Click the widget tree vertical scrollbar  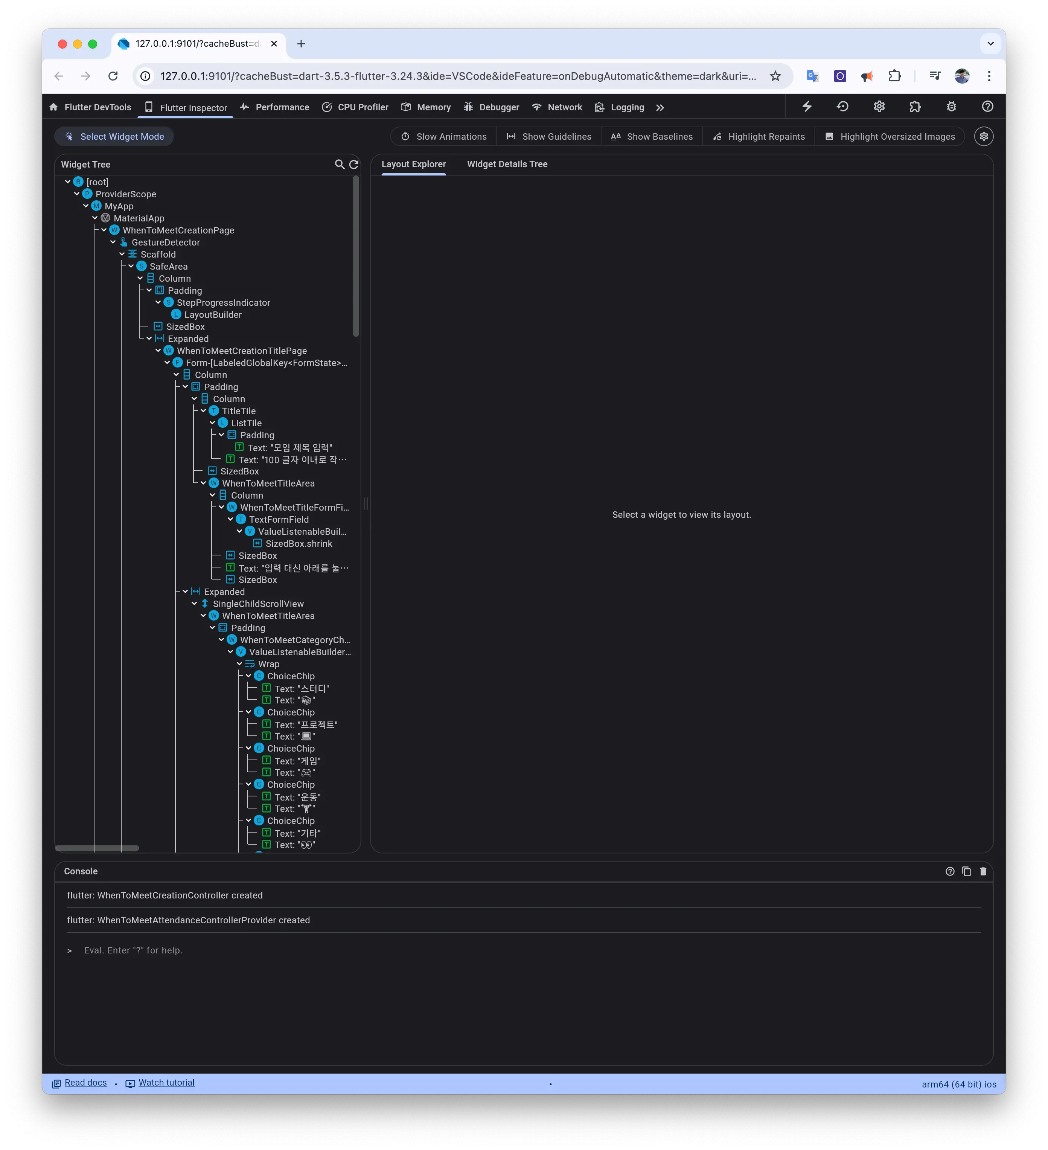pyautogui.click(x=356, y=256)
